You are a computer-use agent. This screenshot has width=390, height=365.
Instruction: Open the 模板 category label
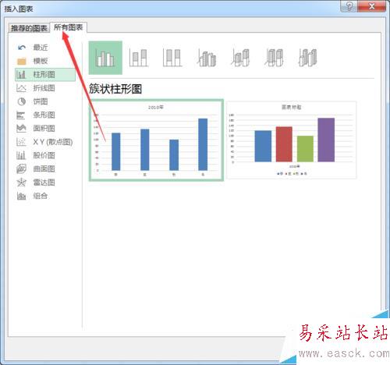pos(41,61)
